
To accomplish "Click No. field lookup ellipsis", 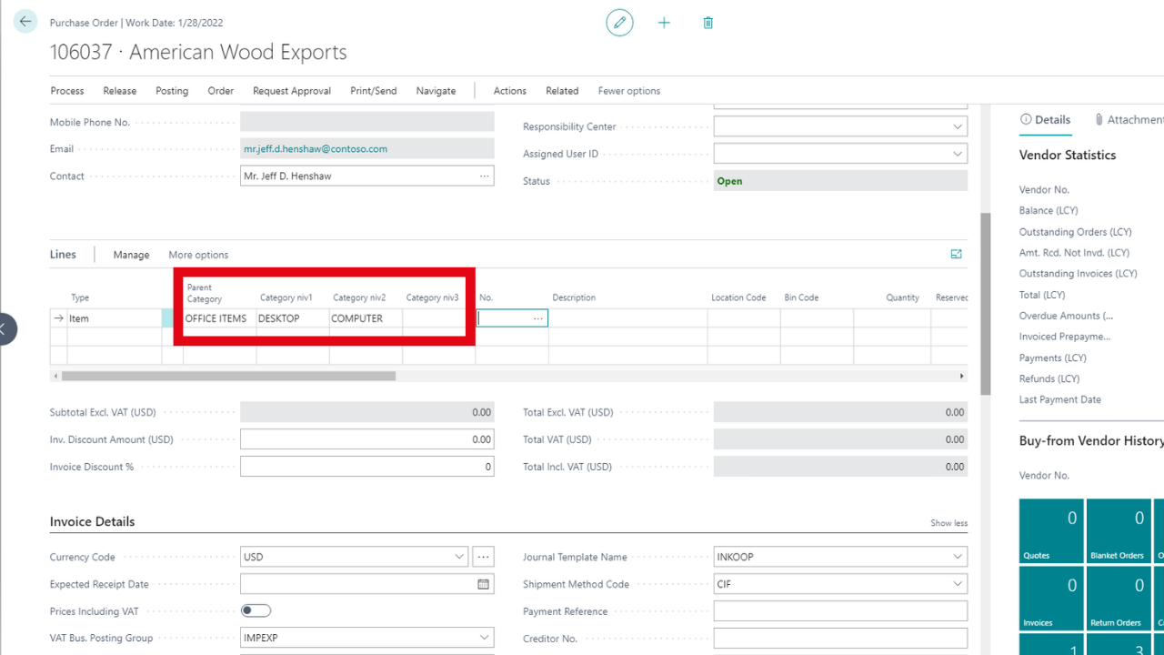I will (x=538, y=318).
